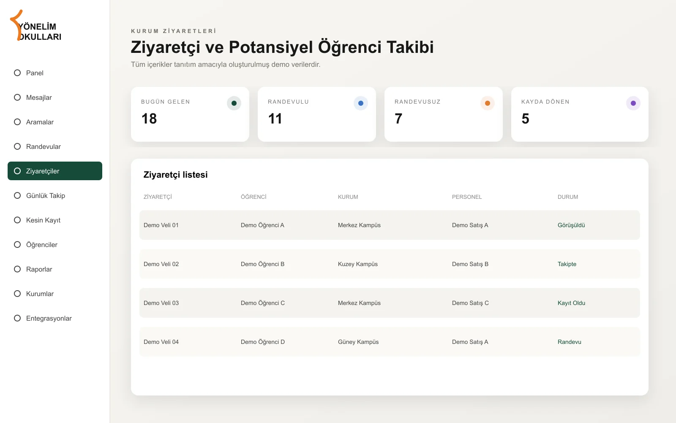676x423 pixels.
Task: Click the circle icon beside Randevular
Action: pos(17,146)
